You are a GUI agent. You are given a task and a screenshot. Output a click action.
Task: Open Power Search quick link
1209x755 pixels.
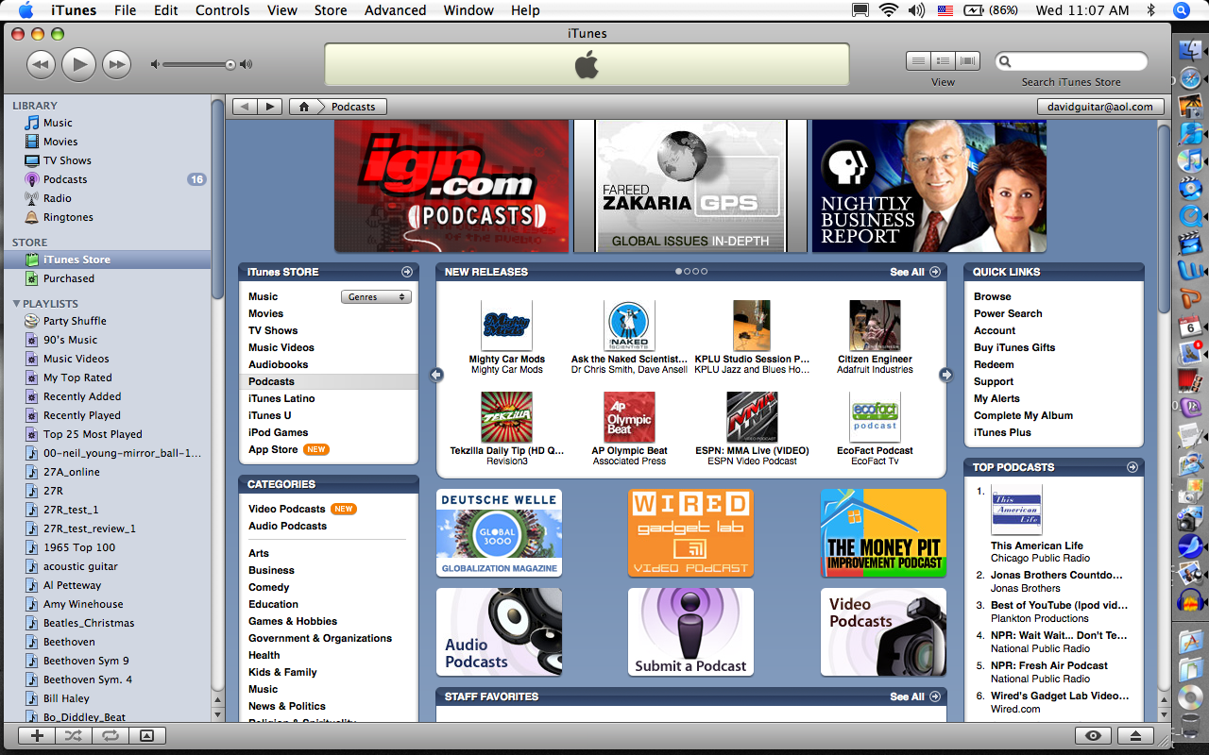point(1008,313)
